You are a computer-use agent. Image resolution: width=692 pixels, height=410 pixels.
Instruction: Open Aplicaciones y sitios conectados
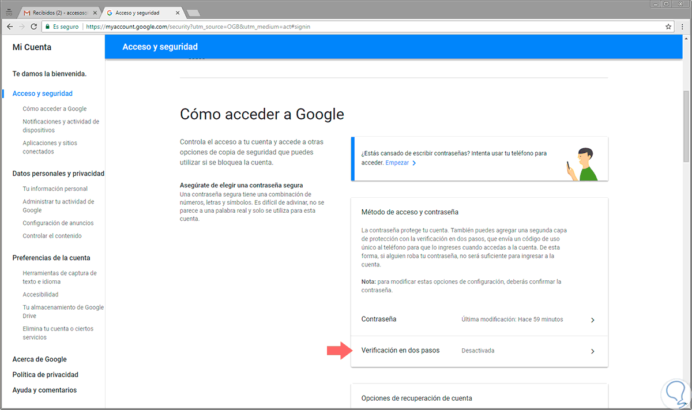click(x=50, y=147)
